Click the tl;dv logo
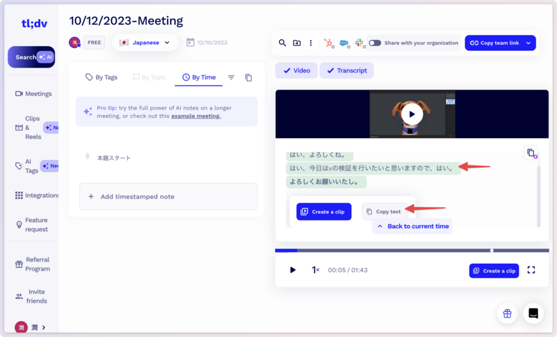 34,24
